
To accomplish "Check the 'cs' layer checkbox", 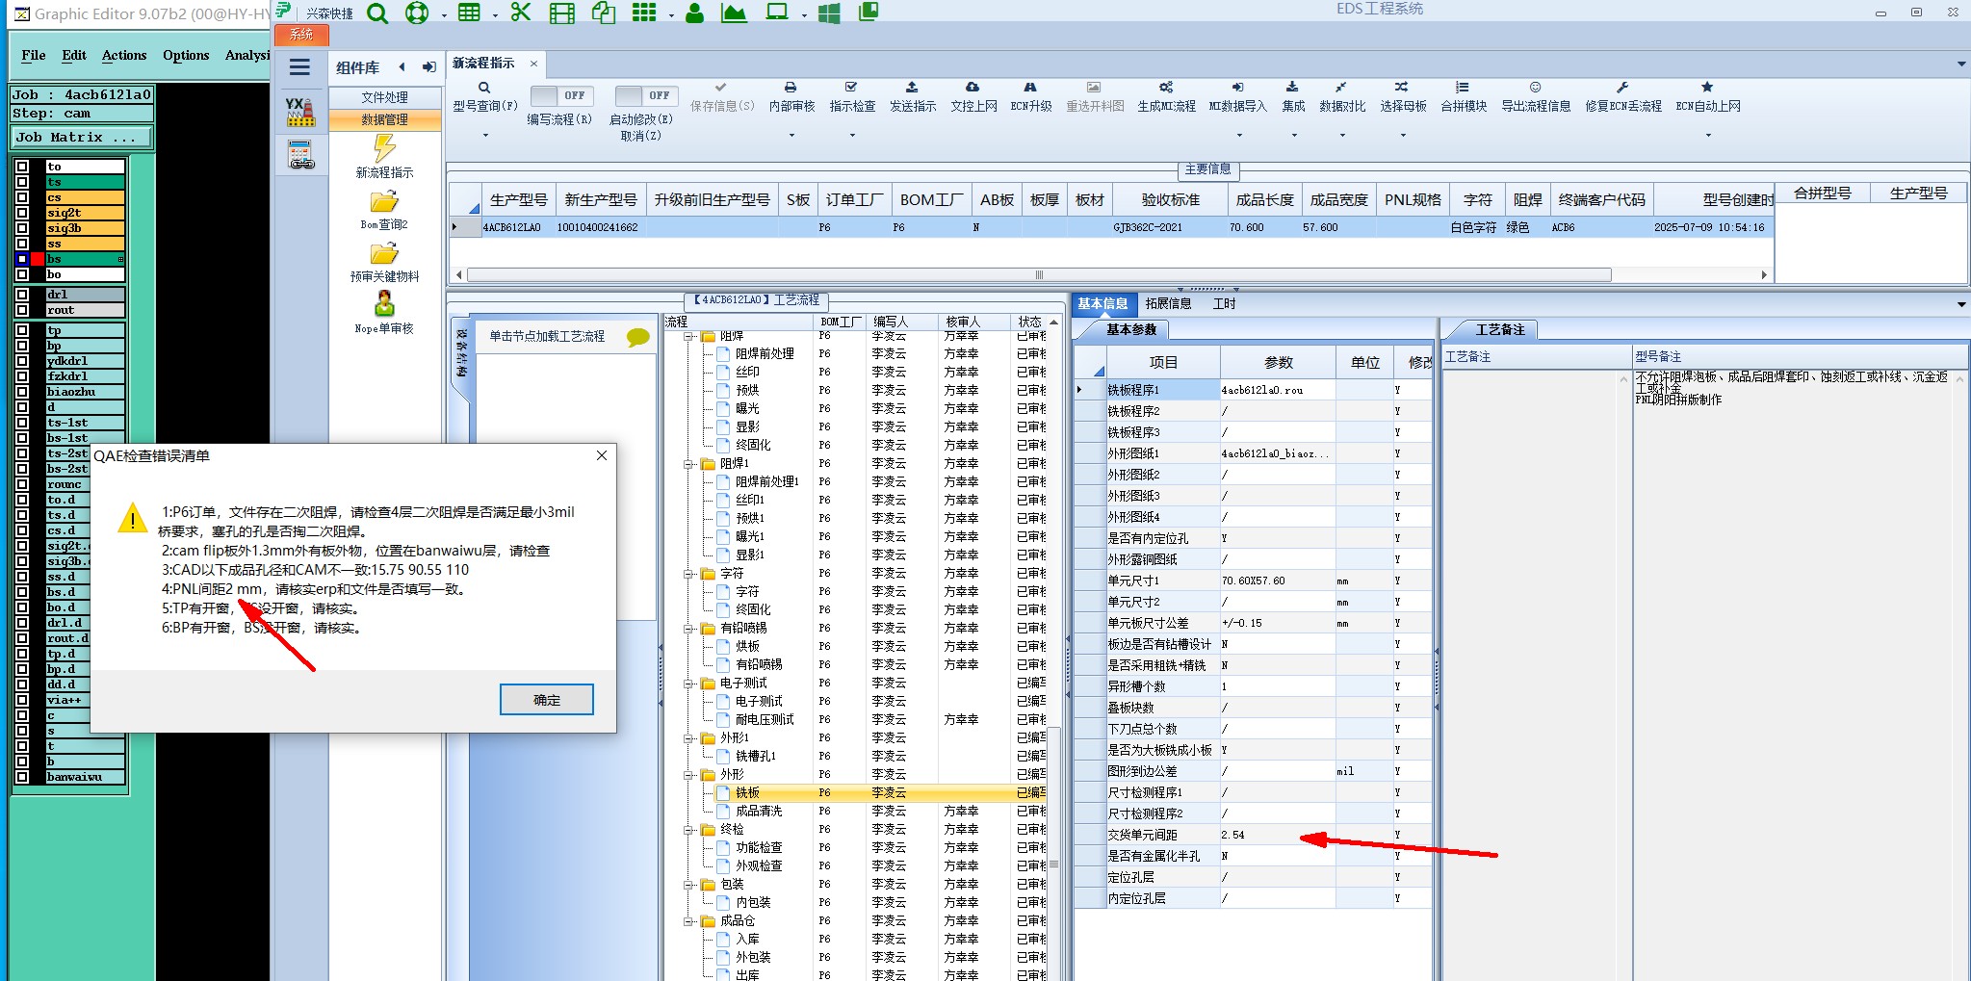I will 22,198.
